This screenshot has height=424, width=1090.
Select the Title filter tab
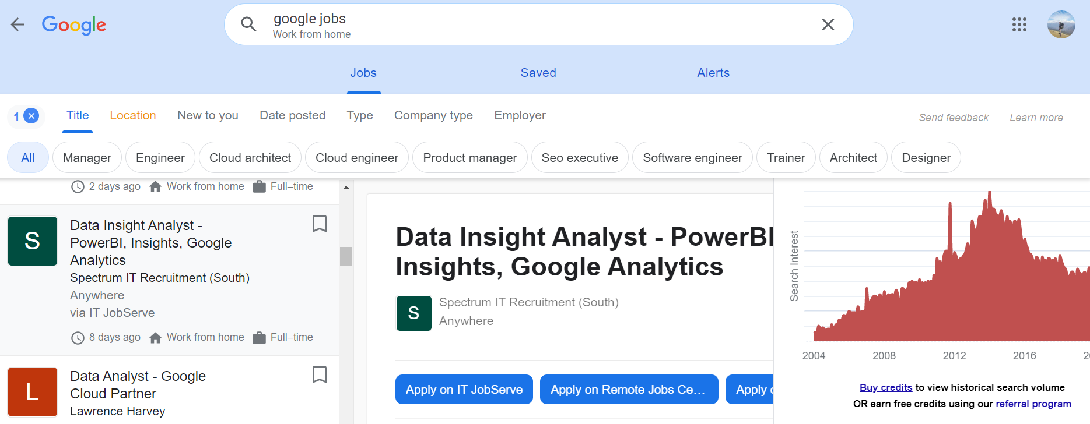[78, 115]
